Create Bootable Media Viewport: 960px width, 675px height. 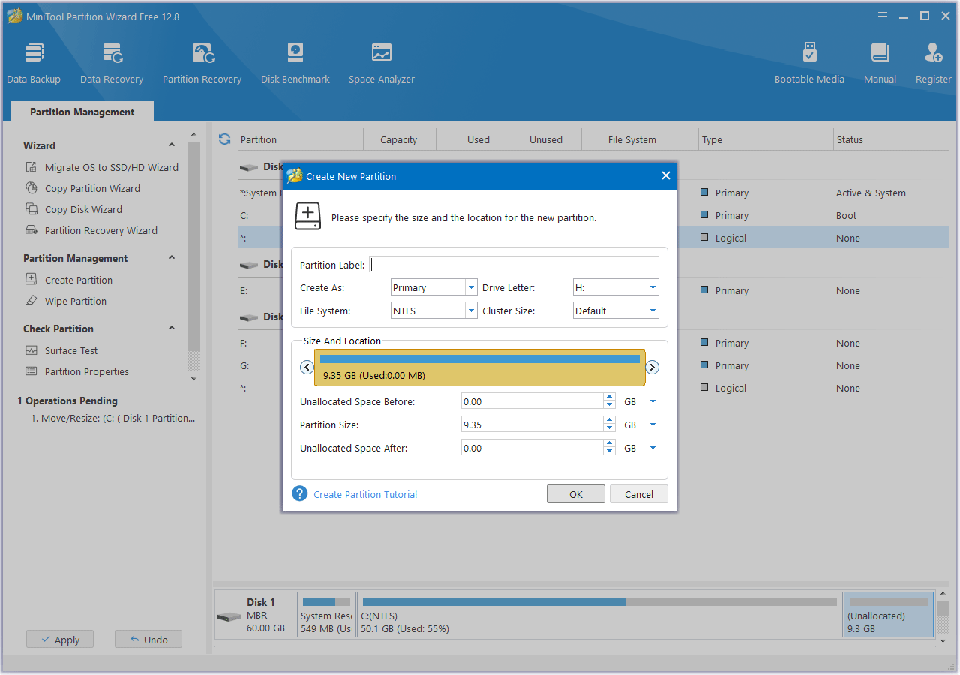pos(809,63)
